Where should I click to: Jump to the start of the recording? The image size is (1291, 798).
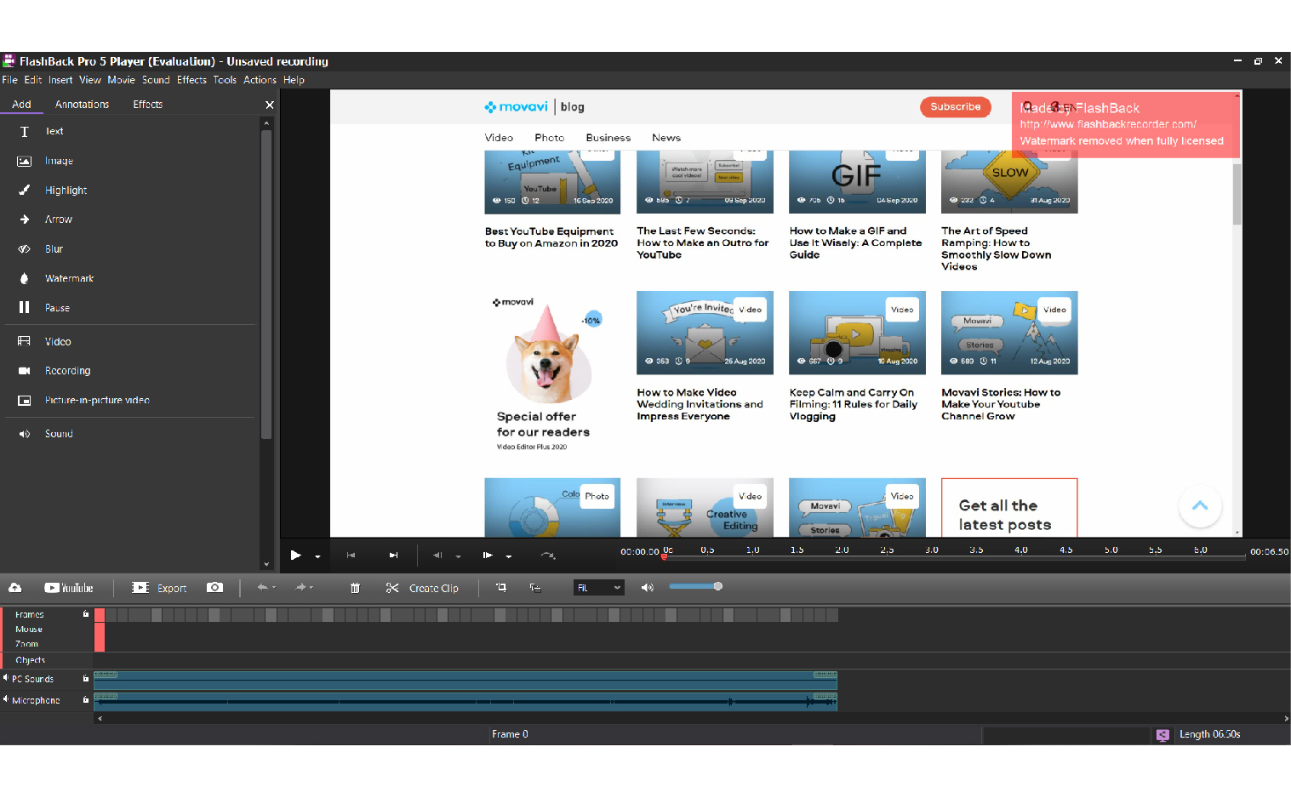351,556
